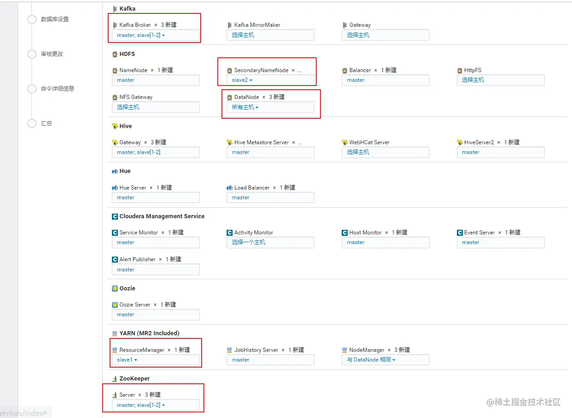Click the Service Monitor master host field
572x418 pixels.
(x=156, y=242)
